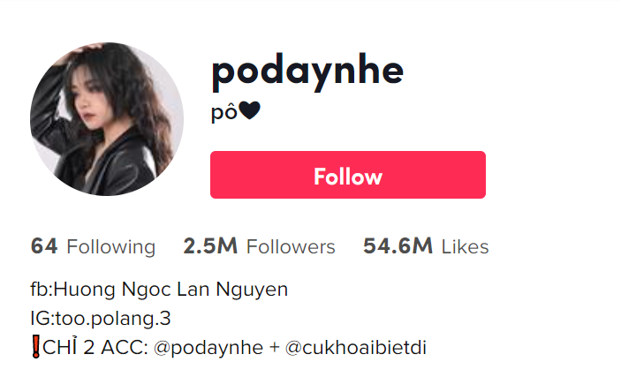Click the 2.5M follower number
Viewport: 621px width, 392px height.
point(210,246)
